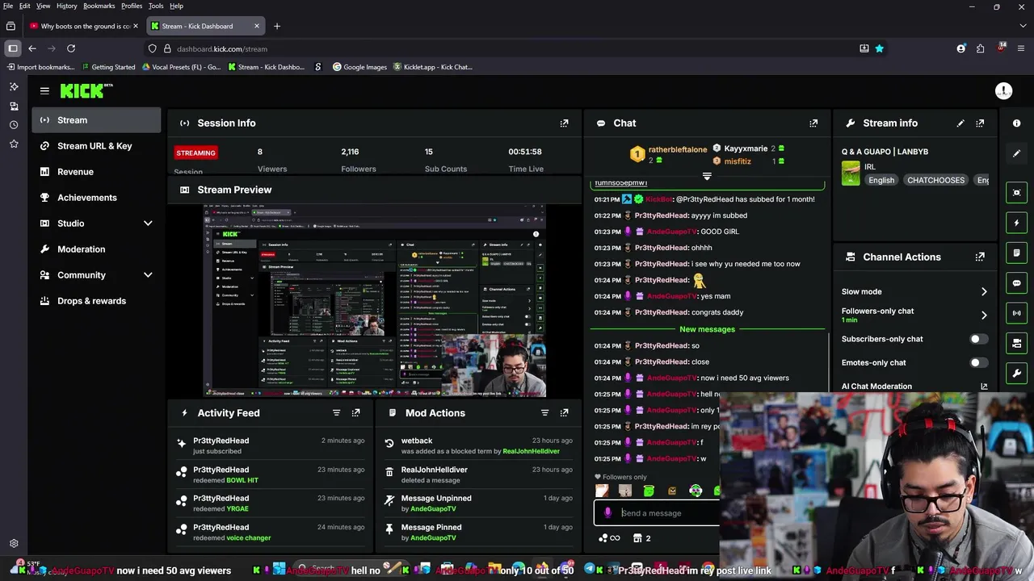Open Pr3ttyRedHead just subscribed activity entry
The height and width of the screenshot is (581, 1034).
coord(270,445)
